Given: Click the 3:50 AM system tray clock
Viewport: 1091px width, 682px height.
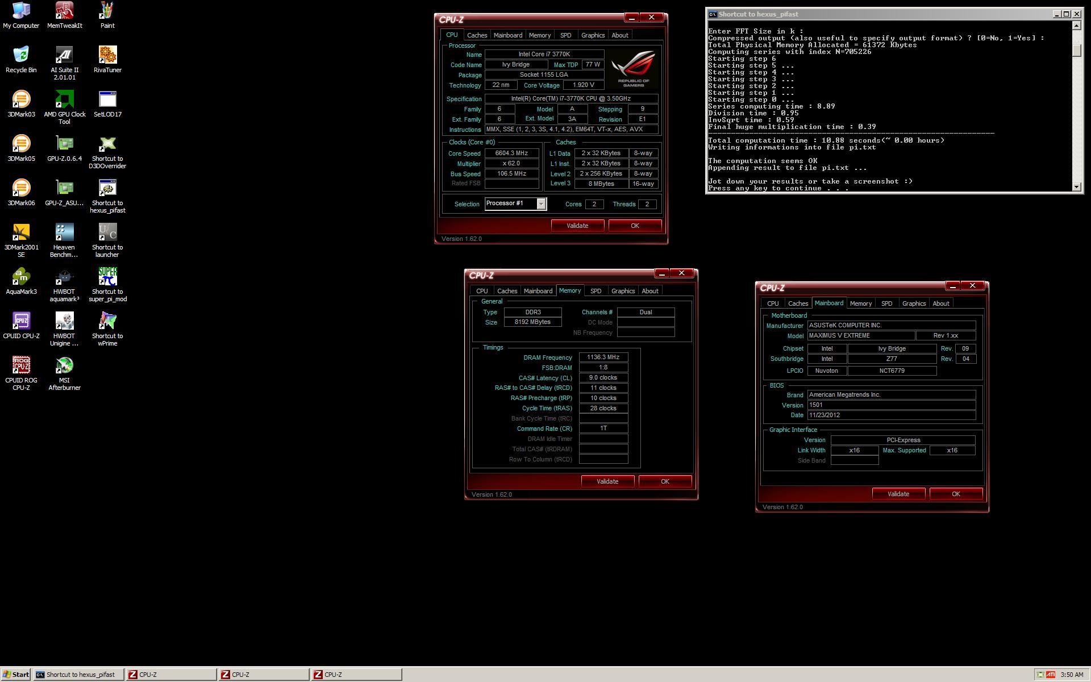Looking at the screenshot, I should [1072, 675].
